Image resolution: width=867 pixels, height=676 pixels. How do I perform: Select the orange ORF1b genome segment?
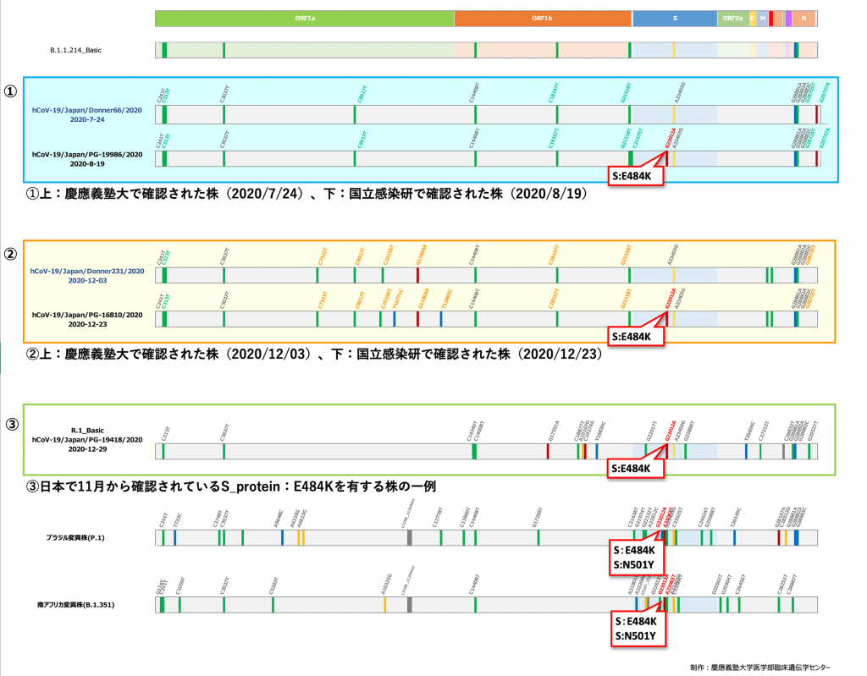point(543,18)
